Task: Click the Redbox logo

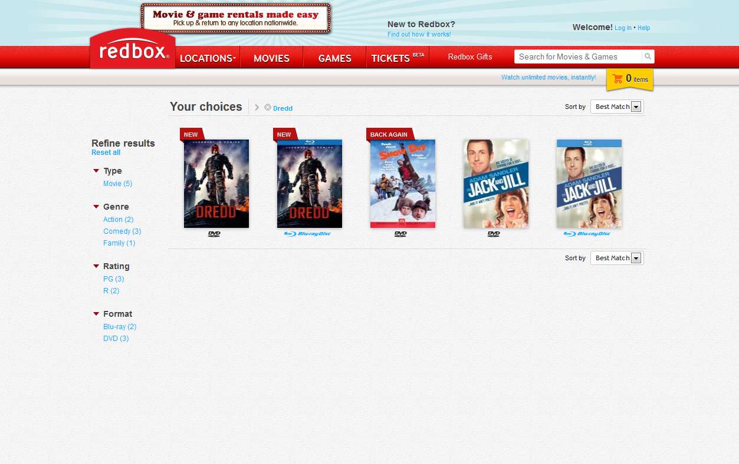Action: 133,49
